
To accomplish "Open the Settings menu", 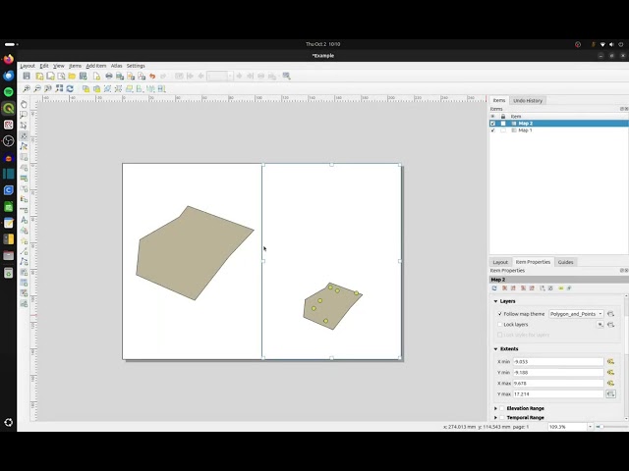I will point(136,66).
